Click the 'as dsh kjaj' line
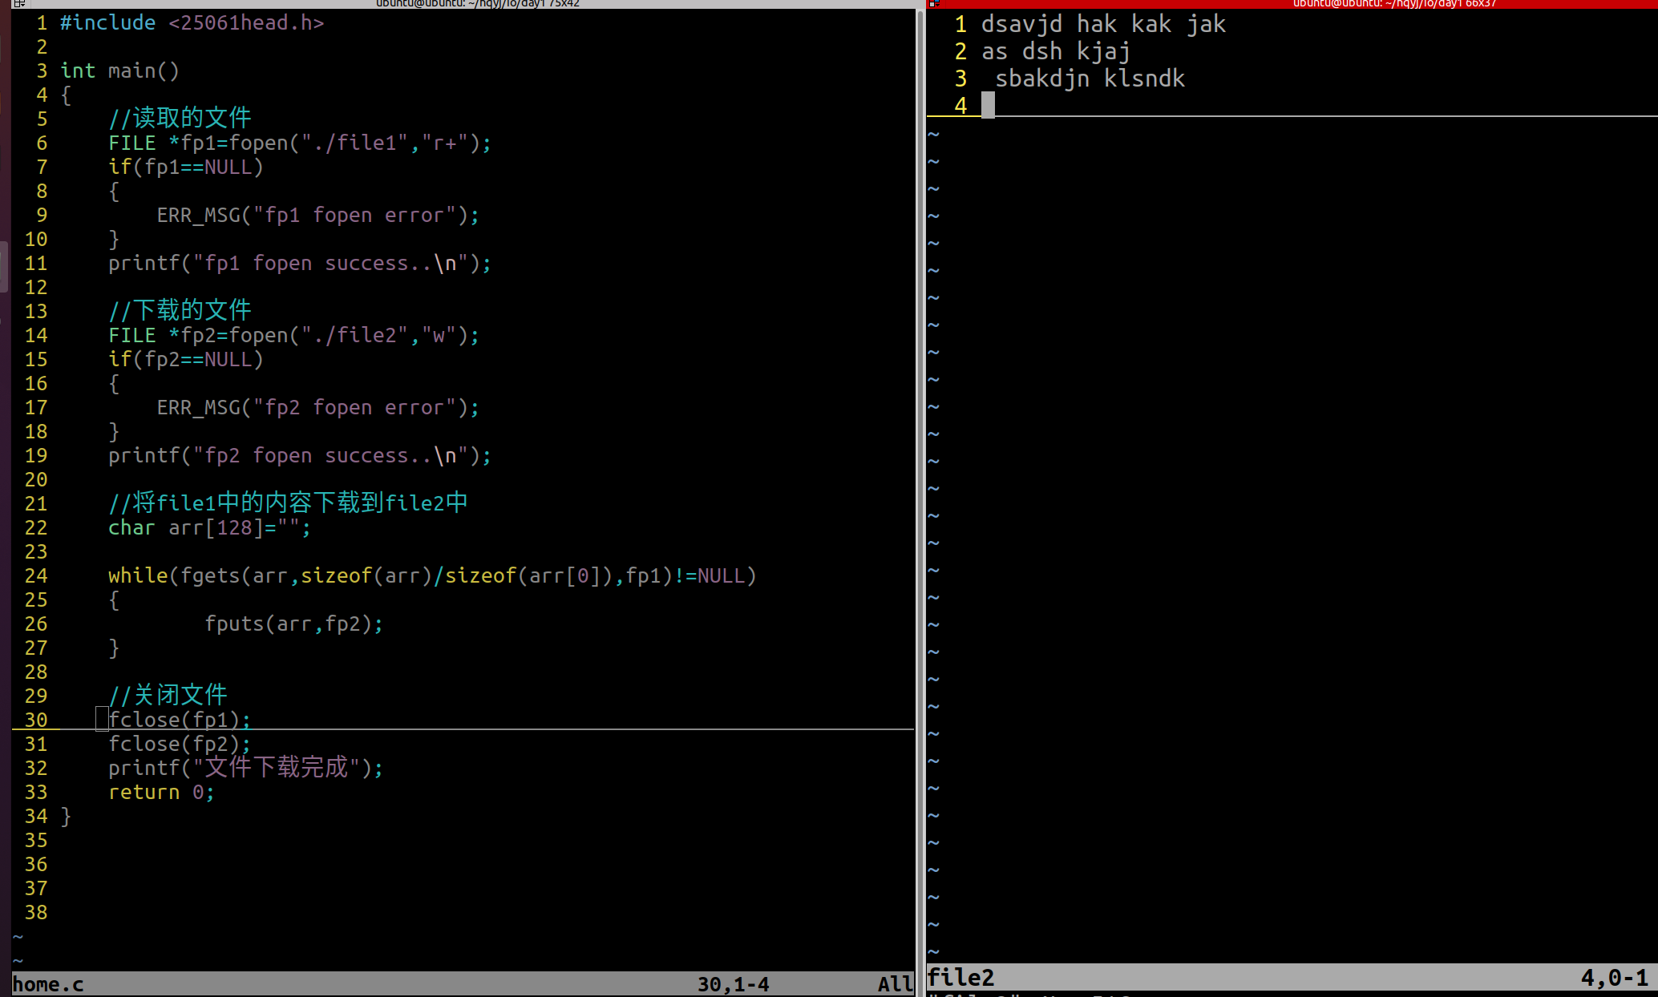This screenshot has width=1658, height=997. [1055, 52]
